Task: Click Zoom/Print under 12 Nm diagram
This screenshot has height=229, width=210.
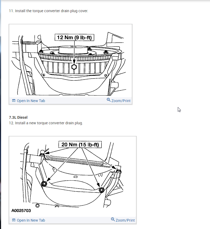Action: [x=119, y=100]
